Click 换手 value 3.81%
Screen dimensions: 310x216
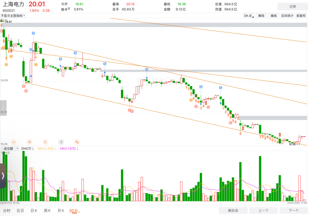tap(79, 9)
